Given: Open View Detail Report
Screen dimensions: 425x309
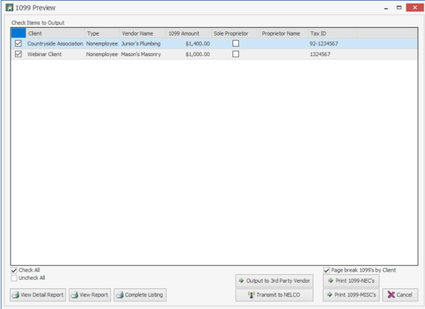Looking at the screenshot, I should coord(38,295).
